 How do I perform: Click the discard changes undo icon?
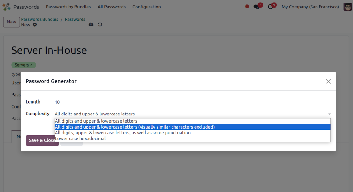pyautogui.click(x=100, y=24)
